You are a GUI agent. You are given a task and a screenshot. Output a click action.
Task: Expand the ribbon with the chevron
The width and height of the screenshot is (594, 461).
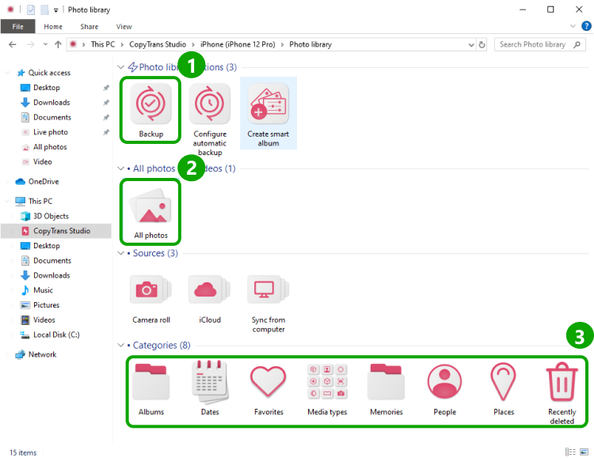point(573,26)
